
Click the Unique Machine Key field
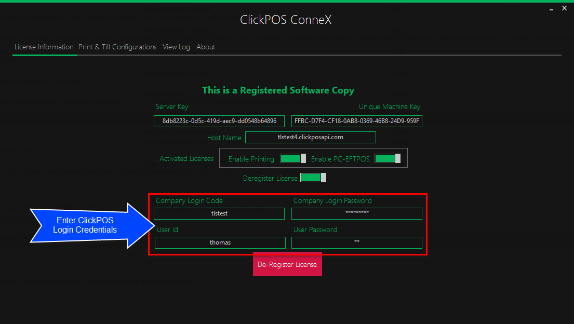(356, 121)
